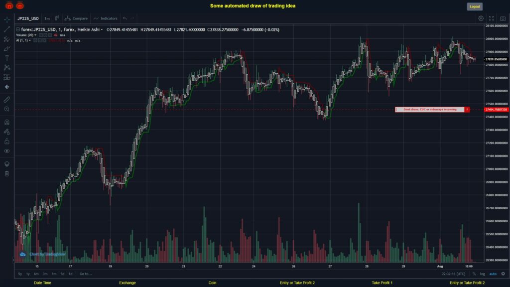
Task: Click the trash remove drawings icon
Action: point(7,173)
